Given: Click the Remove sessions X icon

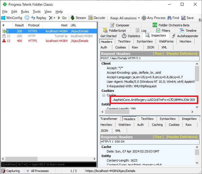Looking at the screenshot, I should [x=51, y=18].
